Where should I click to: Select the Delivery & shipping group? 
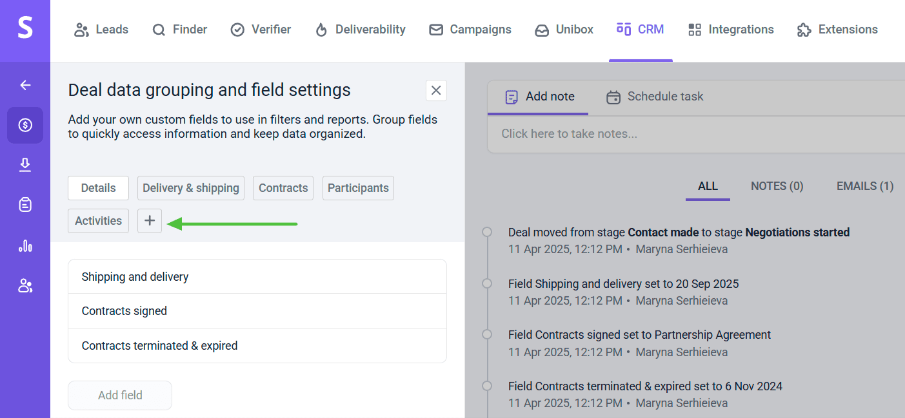click(x=191, y=188)
